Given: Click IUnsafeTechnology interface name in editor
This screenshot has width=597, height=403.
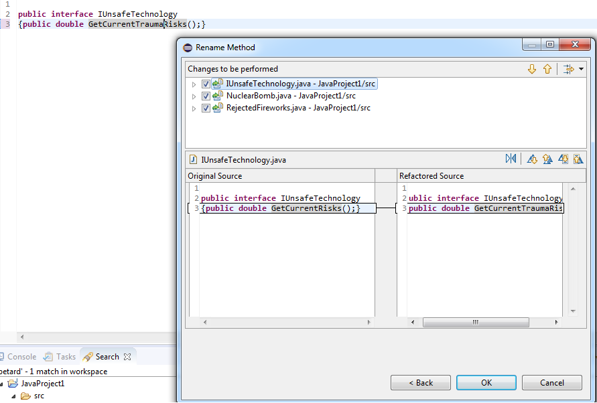Looking at the screenshot, I should (x=137, y=14).
